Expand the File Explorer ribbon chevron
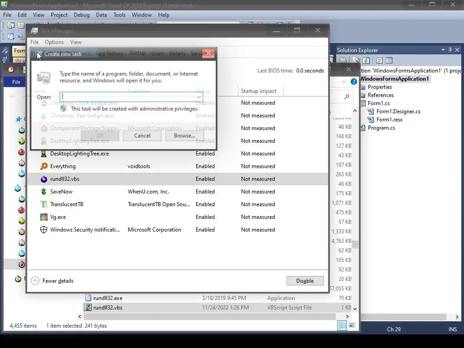This screenshot has width=464, height=348. click(343, 82)
